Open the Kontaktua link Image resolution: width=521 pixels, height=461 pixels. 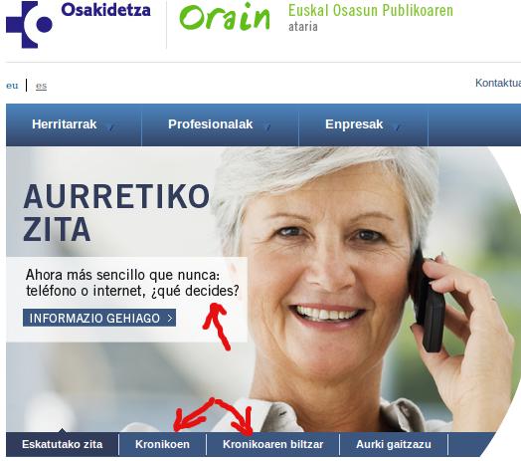[x=498, y=83]
